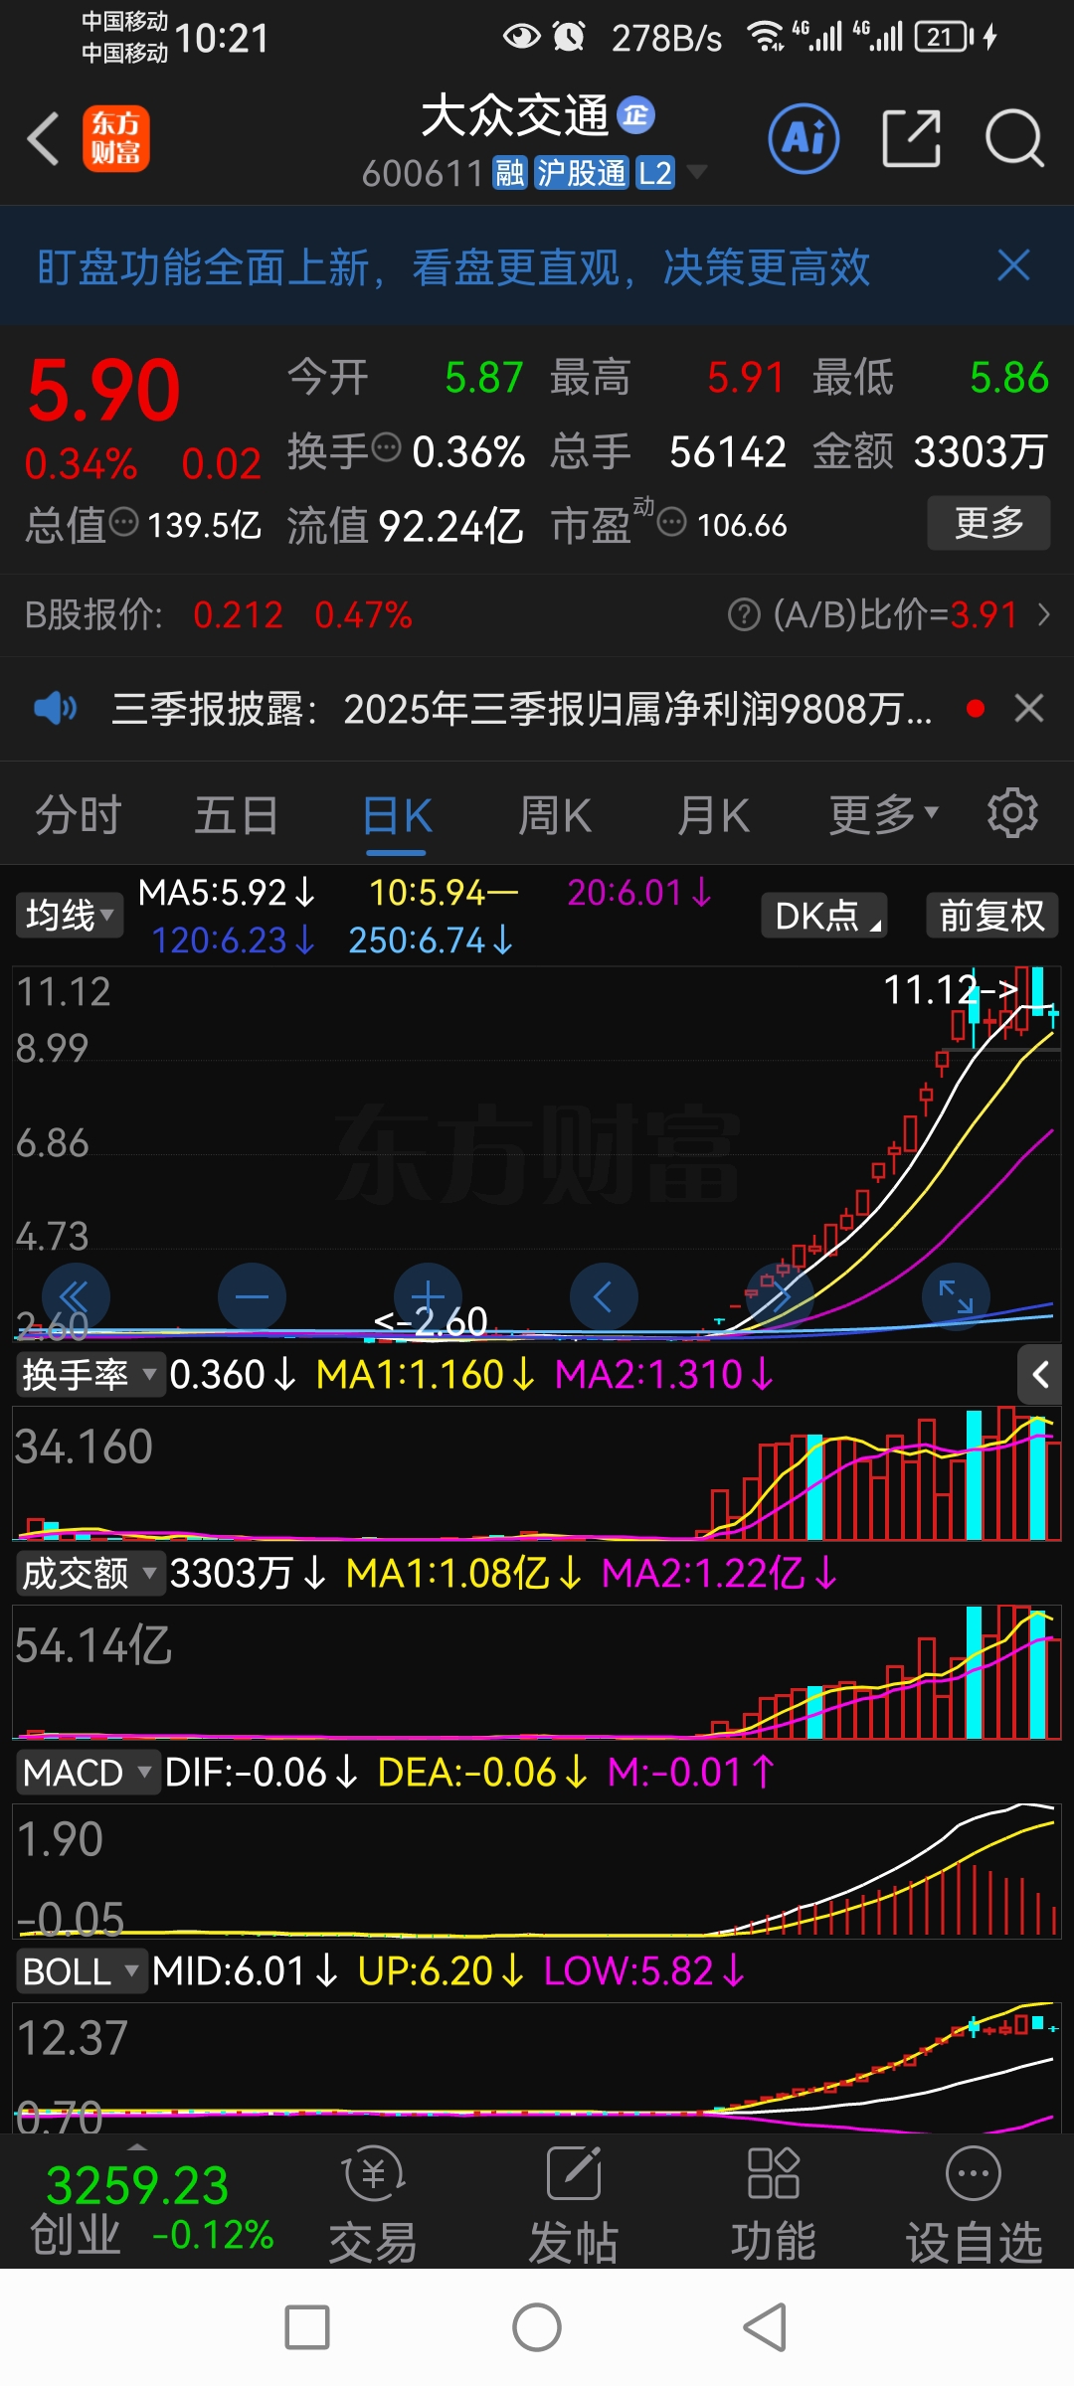Open 成交额 indicator dropdown
Image resolution: width=1074 pixels, height=2386 pixels.
pos(89,1574)
